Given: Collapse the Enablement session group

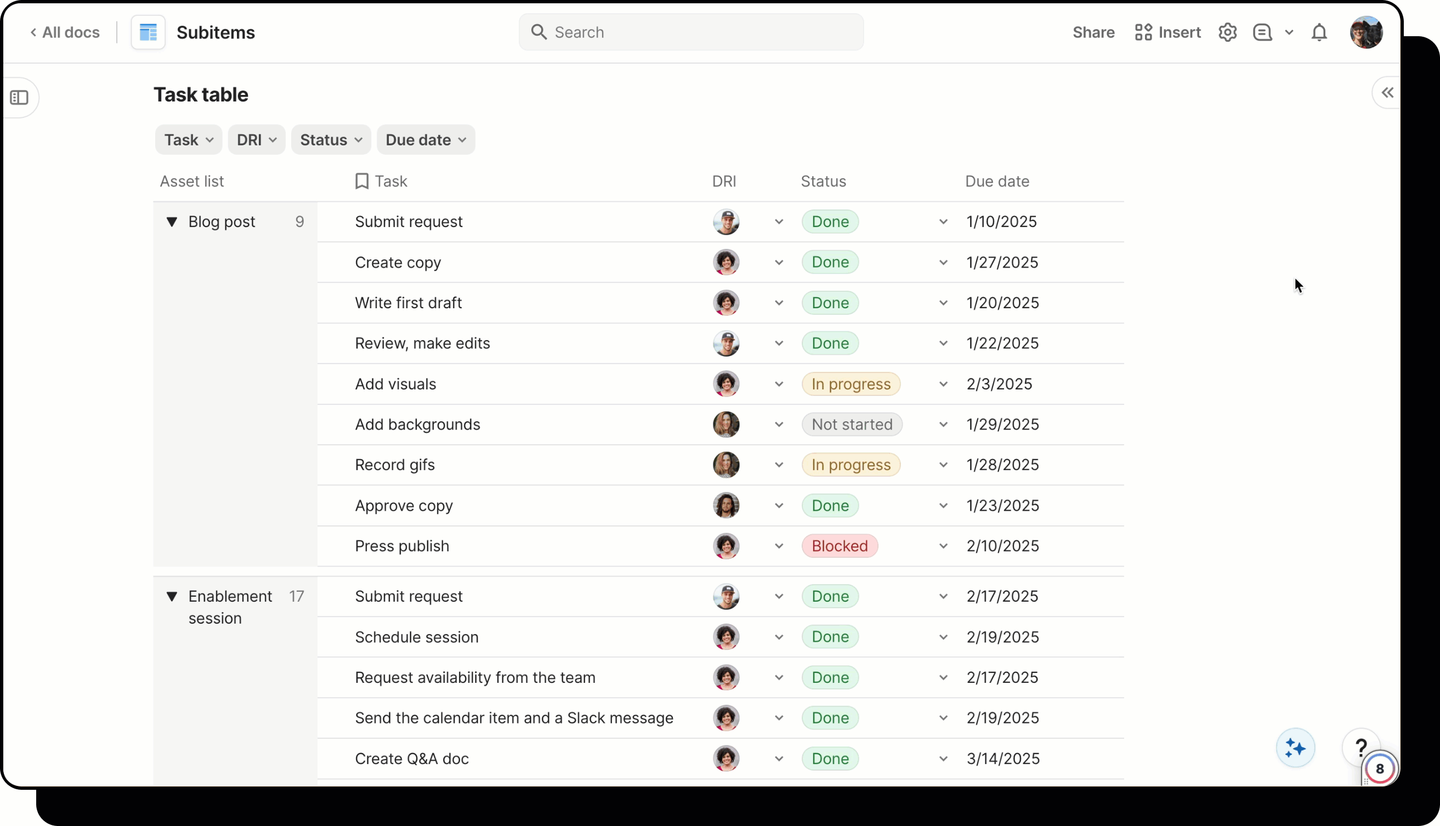Looking at the screenshot, I should (173, 596).
